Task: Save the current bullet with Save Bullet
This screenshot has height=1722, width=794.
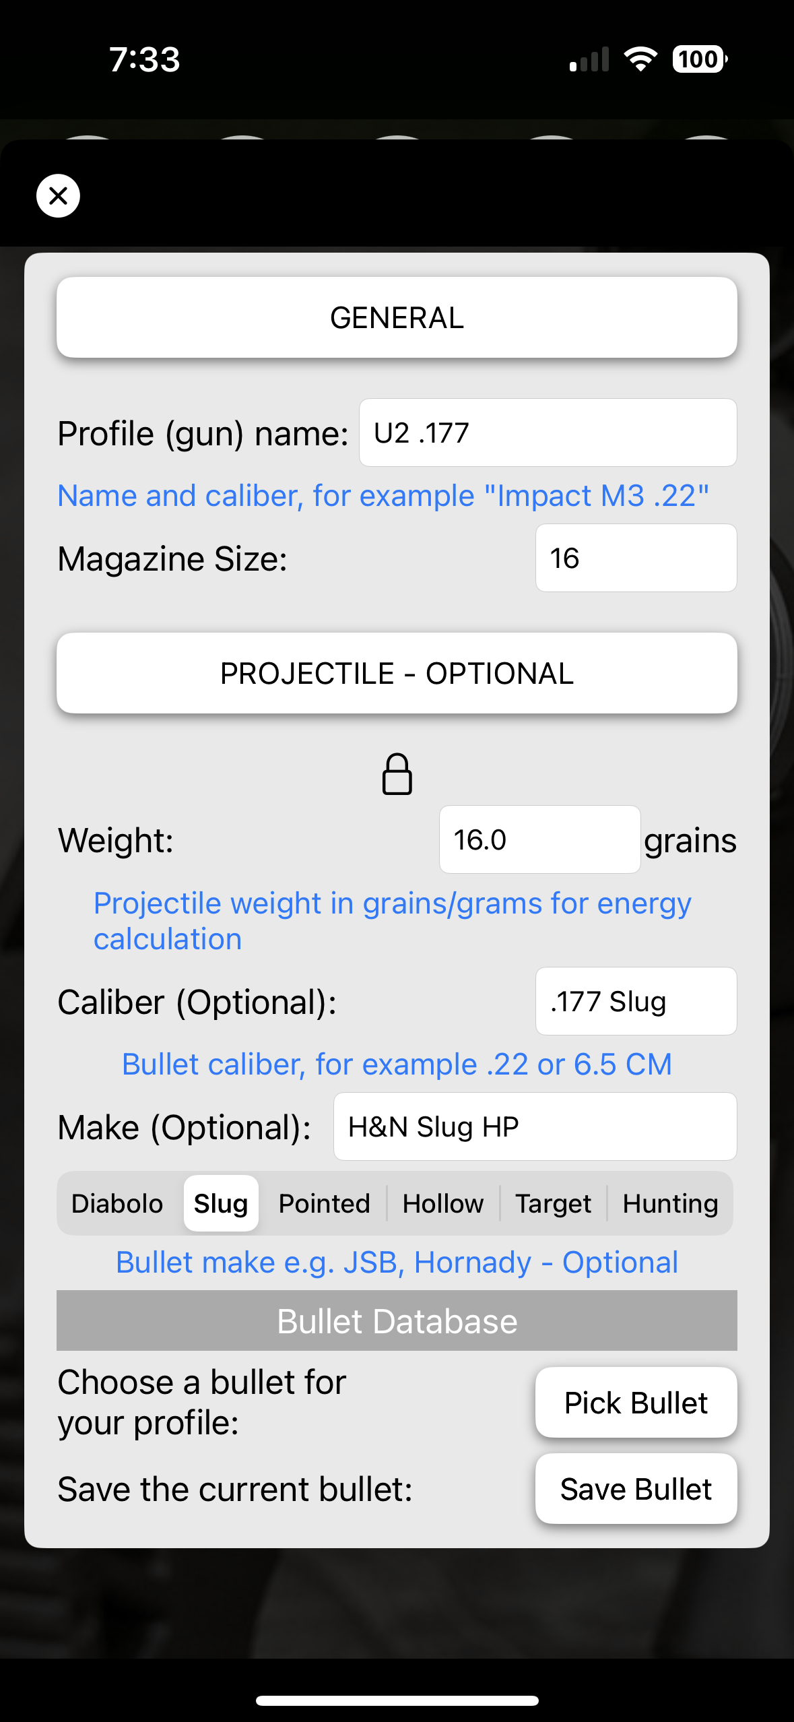Action: click(x=636, y=1489)
